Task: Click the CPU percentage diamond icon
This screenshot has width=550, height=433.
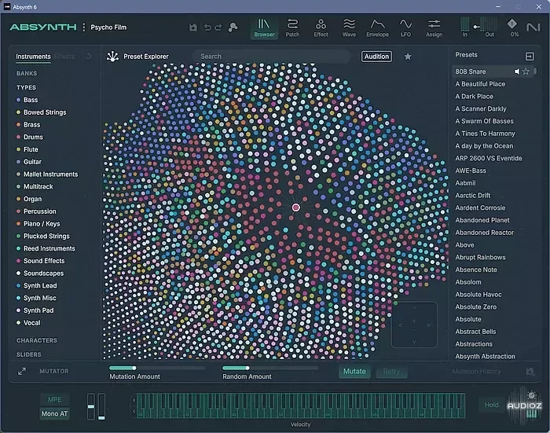Action: (x=512, y=24)
